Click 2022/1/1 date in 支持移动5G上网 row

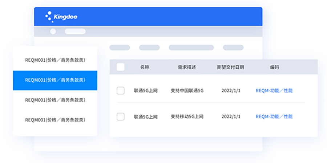(231, 117)
